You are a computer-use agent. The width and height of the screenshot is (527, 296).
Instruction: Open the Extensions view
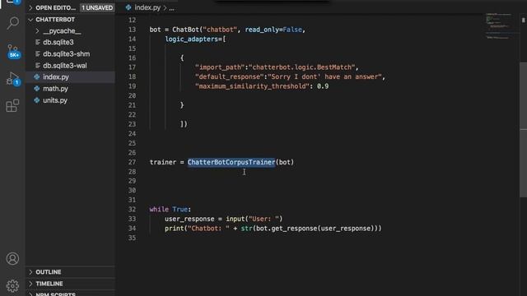(x=12, y=105)
